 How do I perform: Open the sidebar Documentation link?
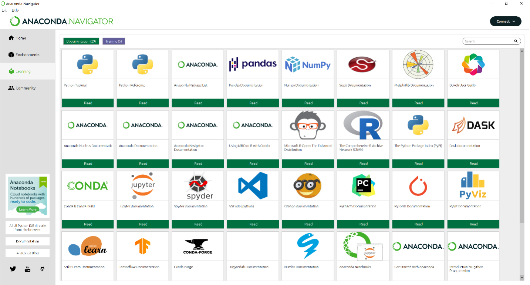[27, 241]
